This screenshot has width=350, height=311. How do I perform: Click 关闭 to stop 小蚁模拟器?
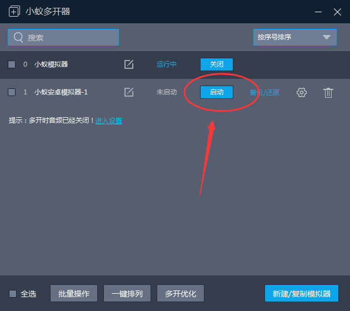216,64
